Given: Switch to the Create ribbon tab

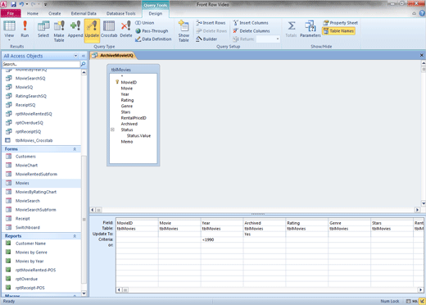Looking at the screenshot, I should [55, 13].
